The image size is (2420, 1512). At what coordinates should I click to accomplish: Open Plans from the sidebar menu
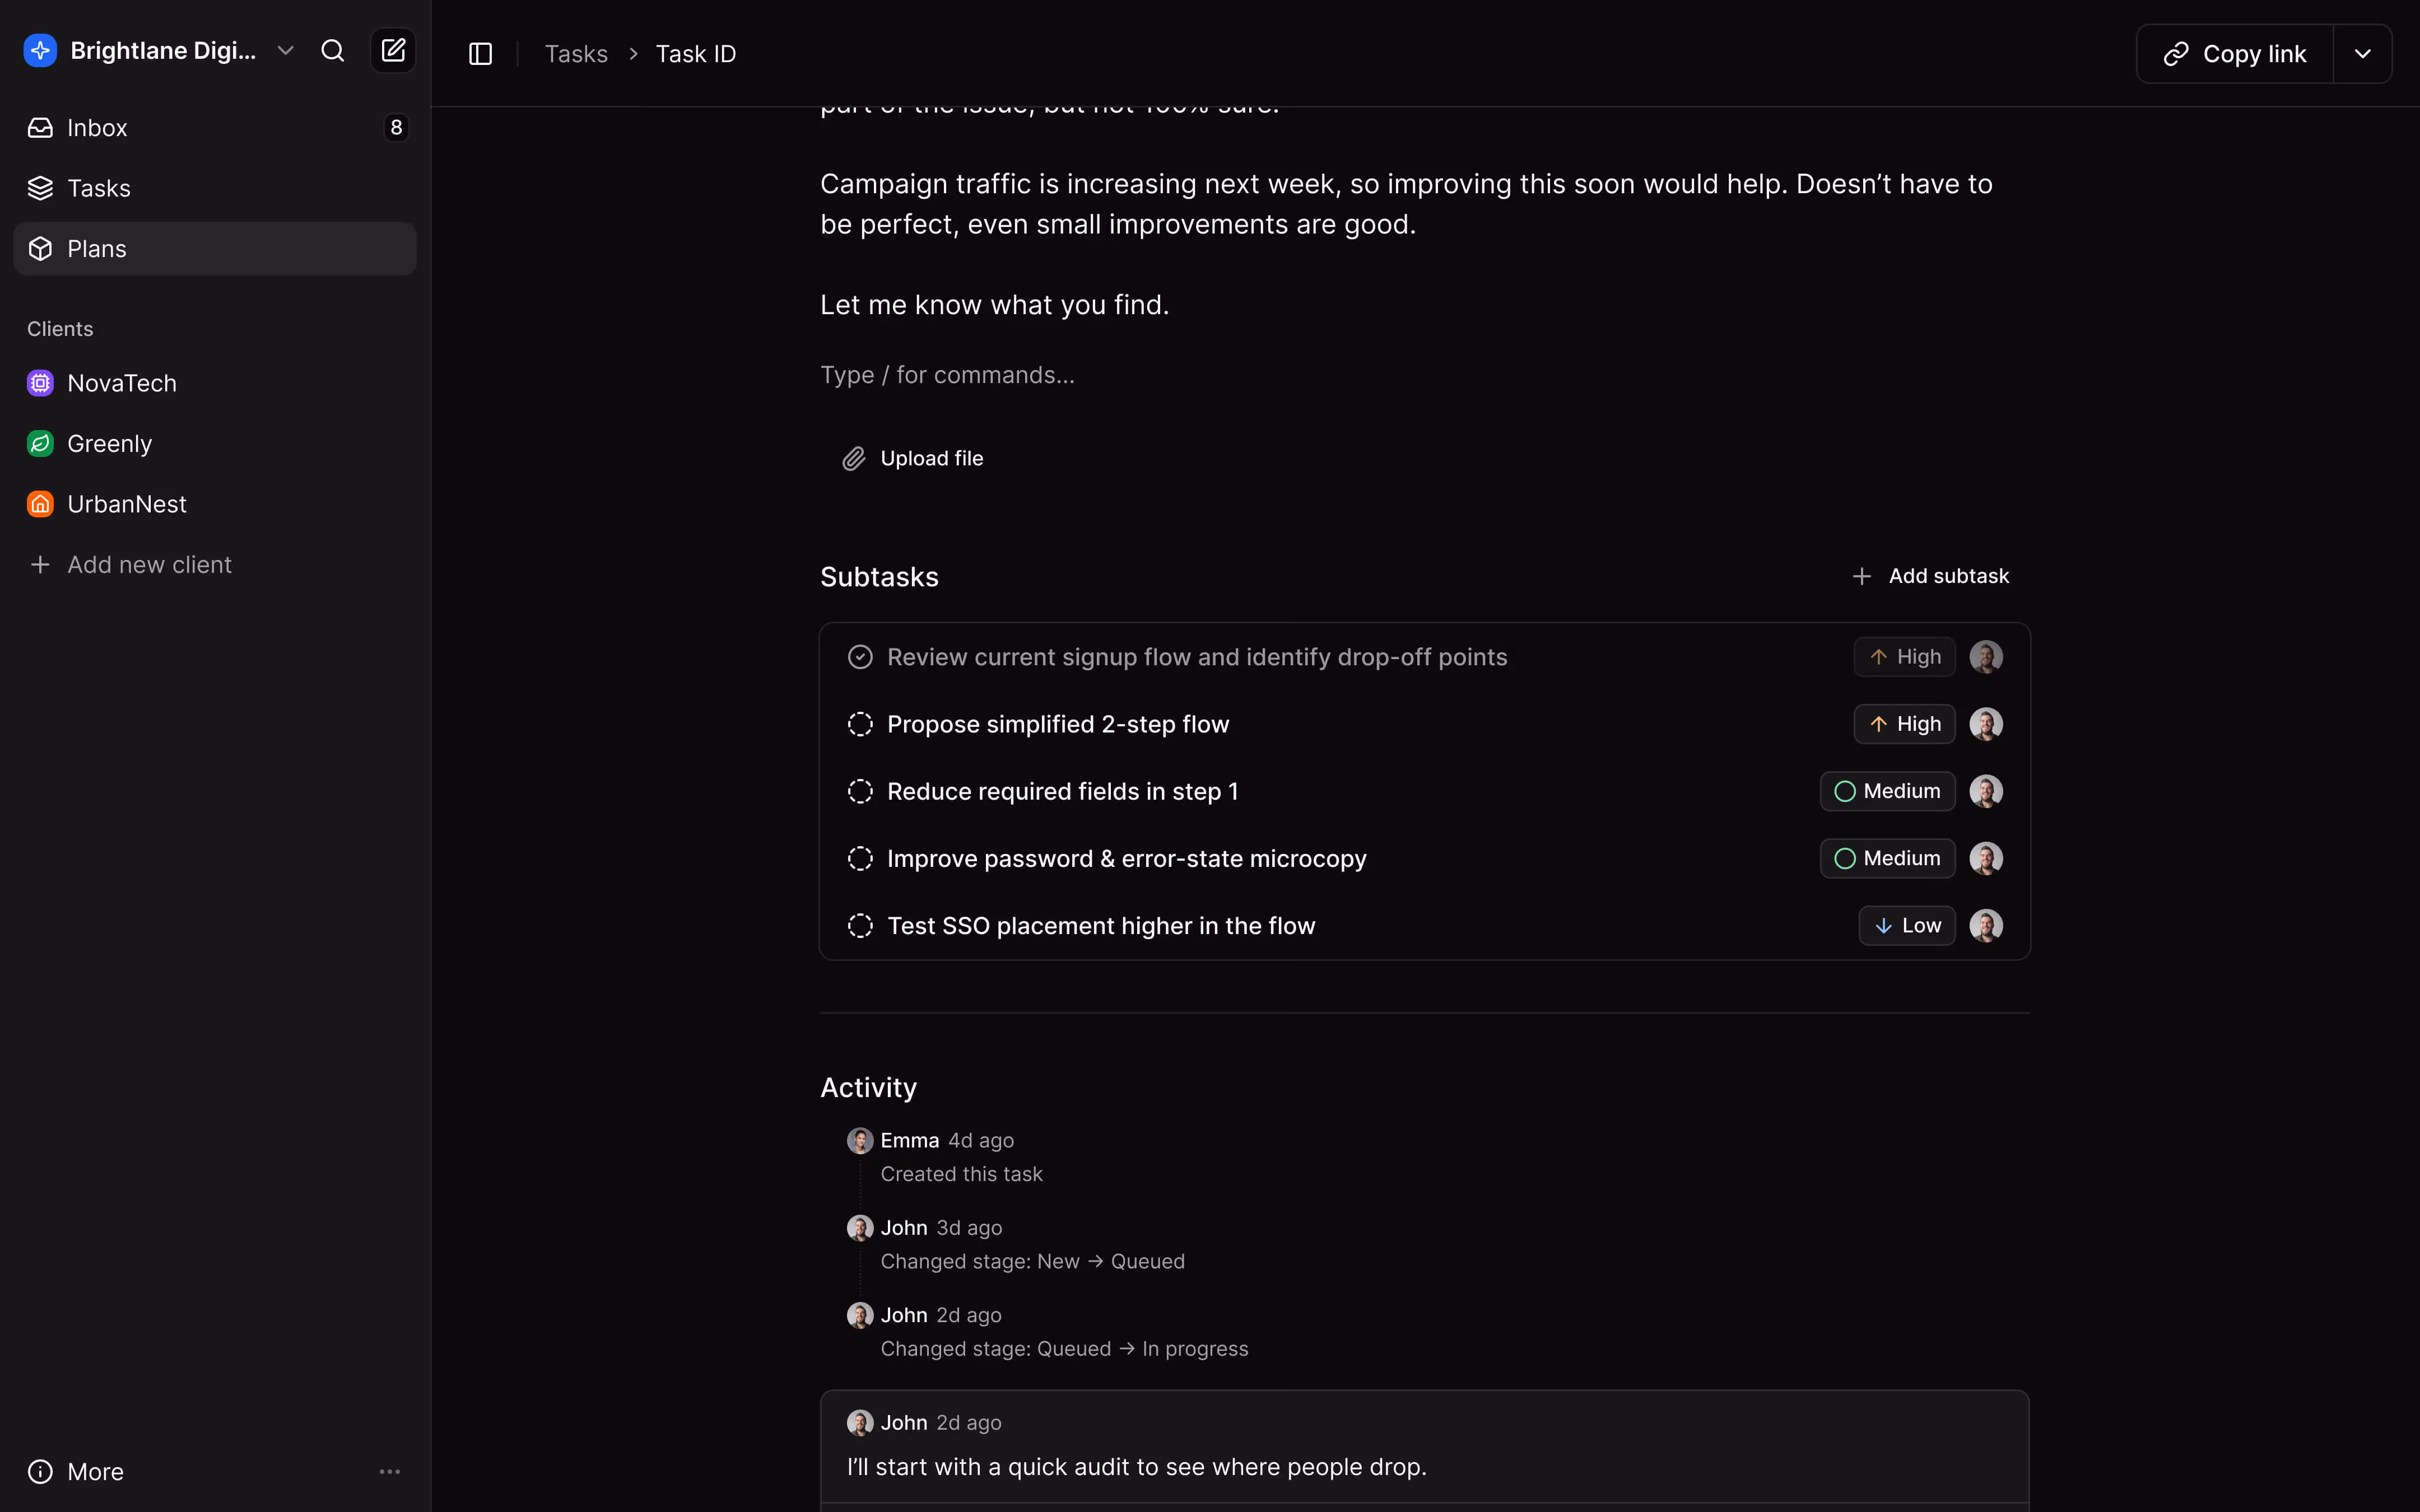click(x=96, y=248)
